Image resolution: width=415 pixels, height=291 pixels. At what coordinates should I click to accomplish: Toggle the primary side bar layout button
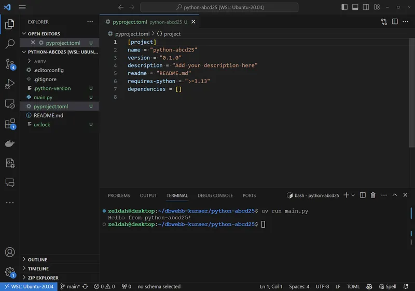coord(344,7)
